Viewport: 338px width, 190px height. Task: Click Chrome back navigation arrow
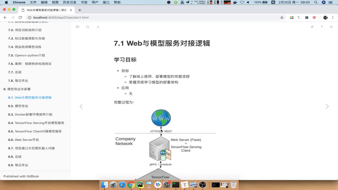[x=5, y=17]
